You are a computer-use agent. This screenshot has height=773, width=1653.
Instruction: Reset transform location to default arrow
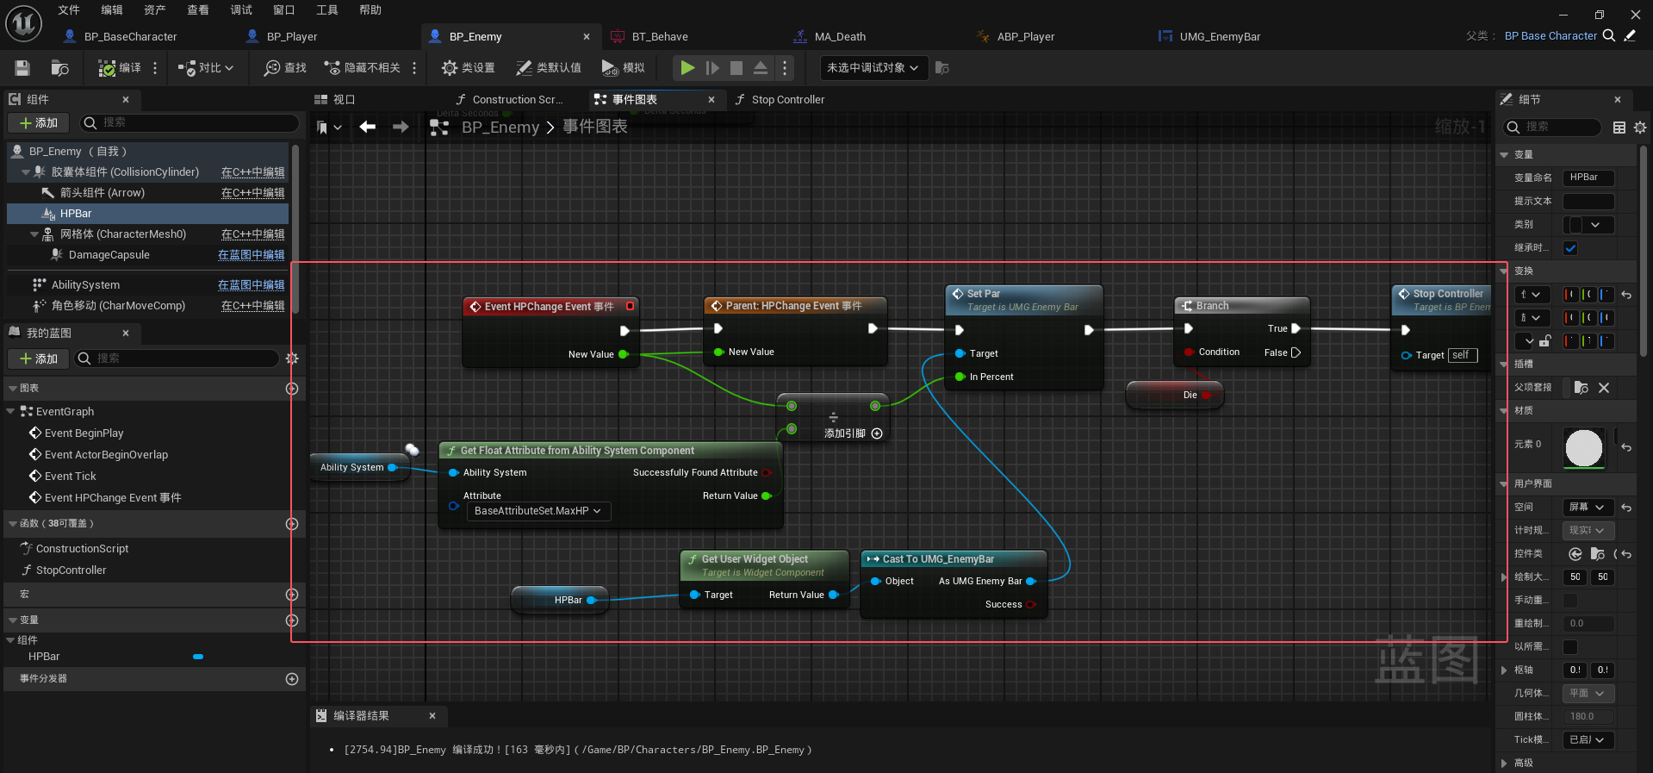[x=1626, y=295]
